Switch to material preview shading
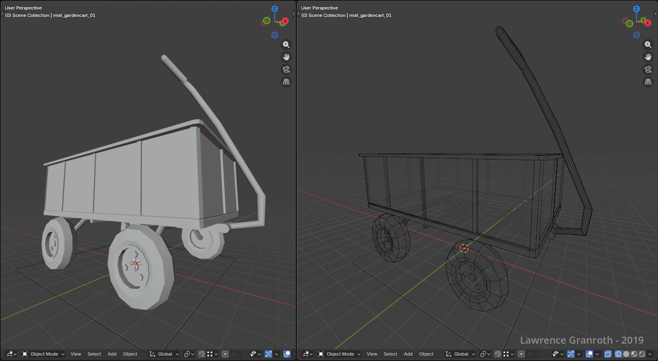Viewport: 658px width, 361px height. coord(634,354)
